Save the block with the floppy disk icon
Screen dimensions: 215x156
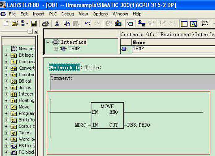33,23
